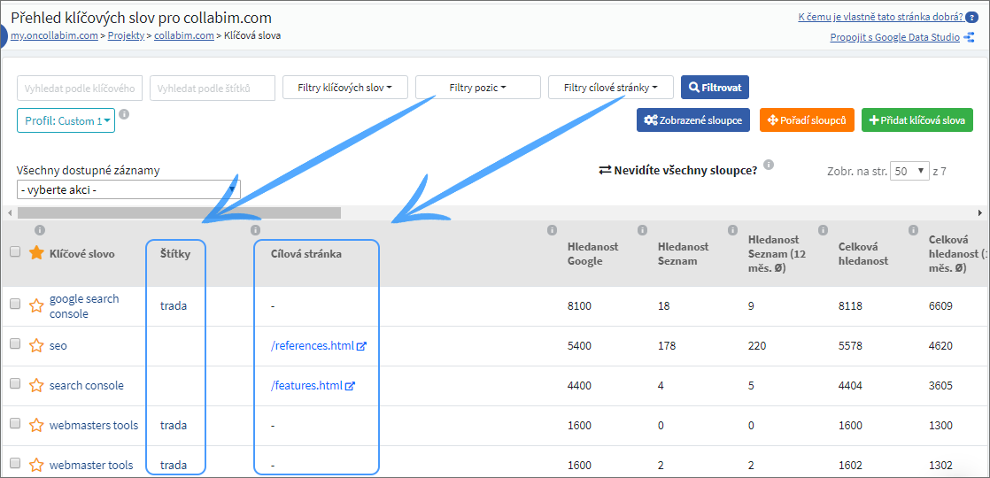
Task: Star the 'google search console' keyword
Action: point(36,306)
